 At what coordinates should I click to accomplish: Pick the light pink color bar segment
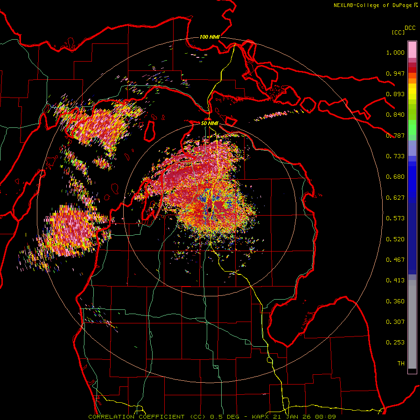tap(412, 49)
